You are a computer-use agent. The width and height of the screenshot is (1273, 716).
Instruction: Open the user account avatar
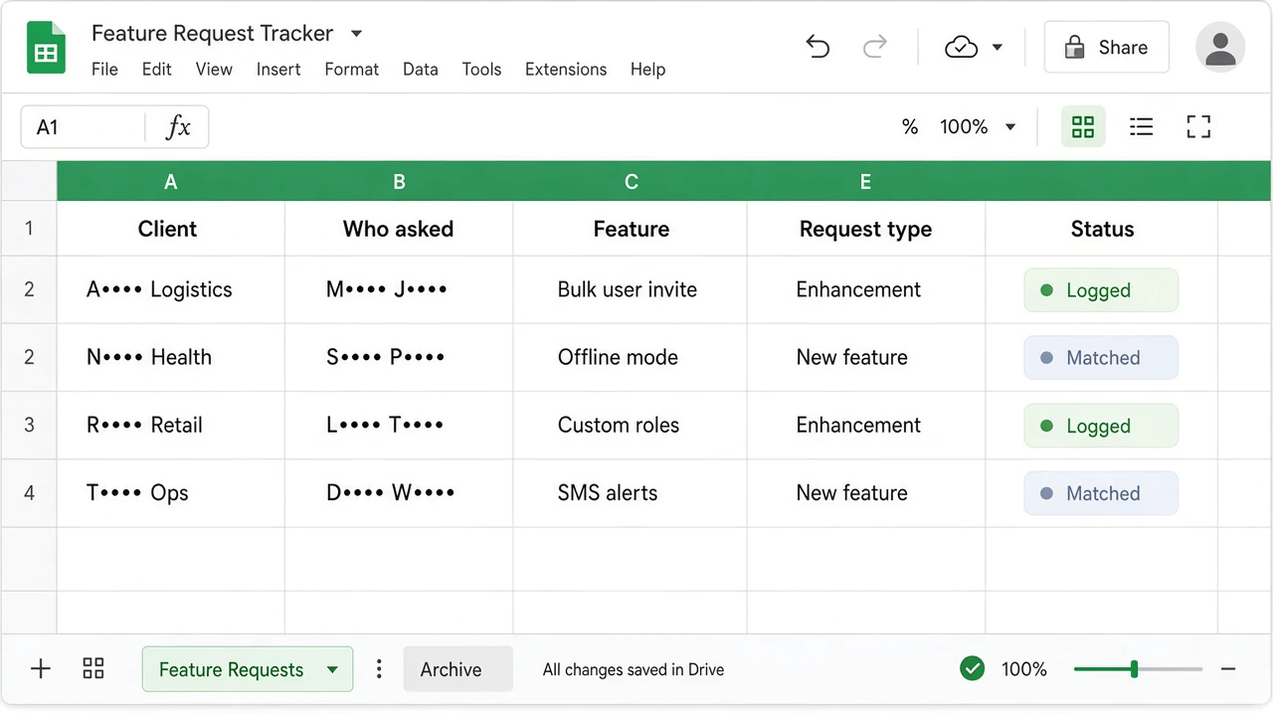tap(1220, 47)
